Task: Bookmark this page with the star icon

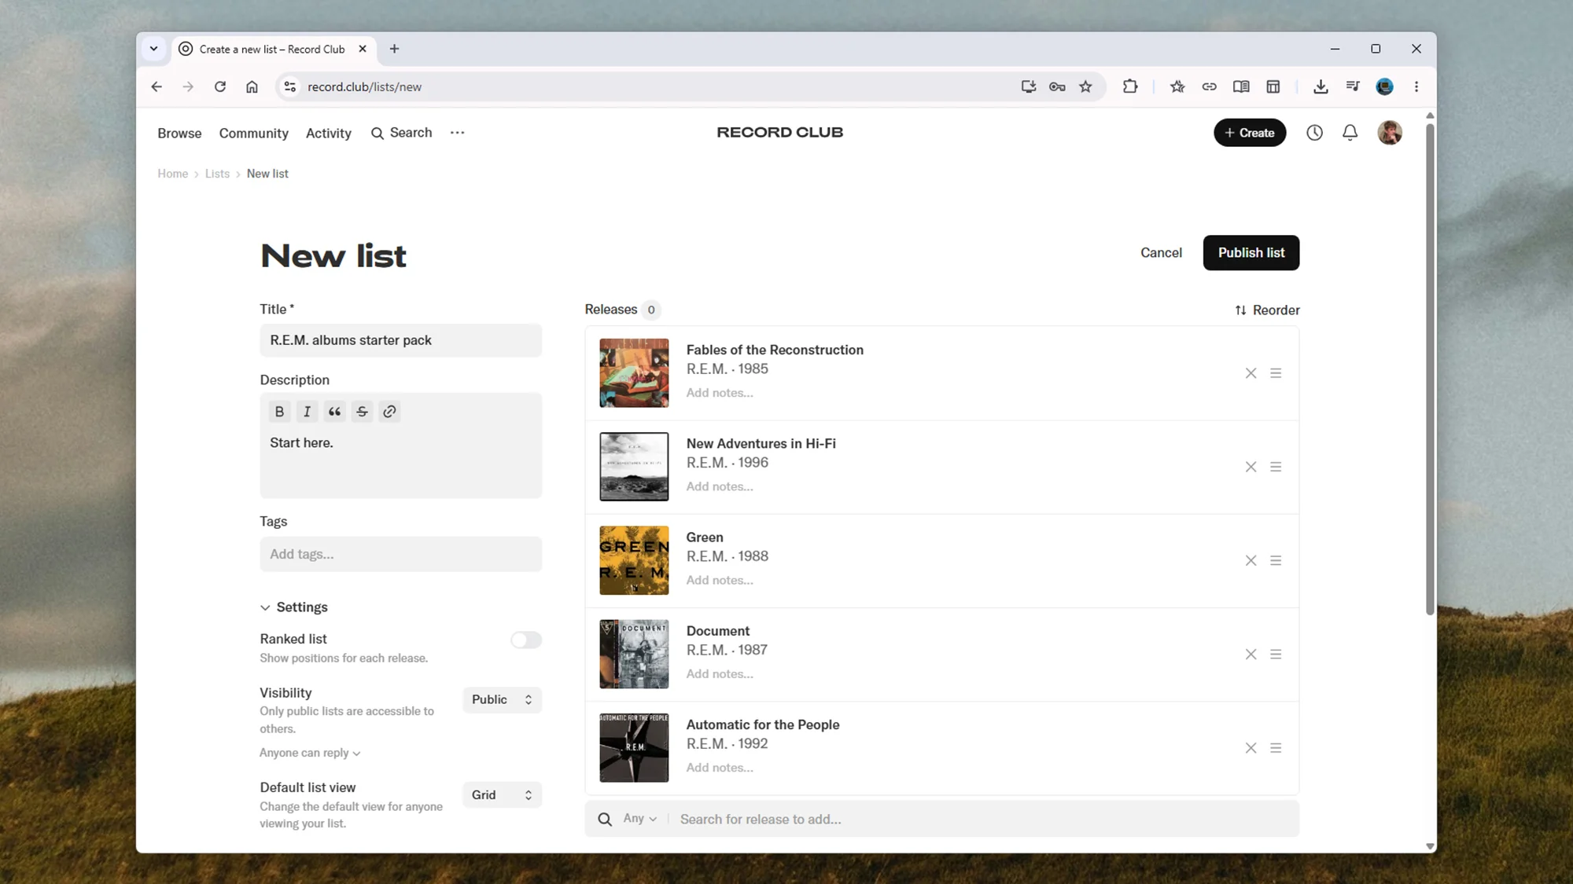Action: 1085,86
